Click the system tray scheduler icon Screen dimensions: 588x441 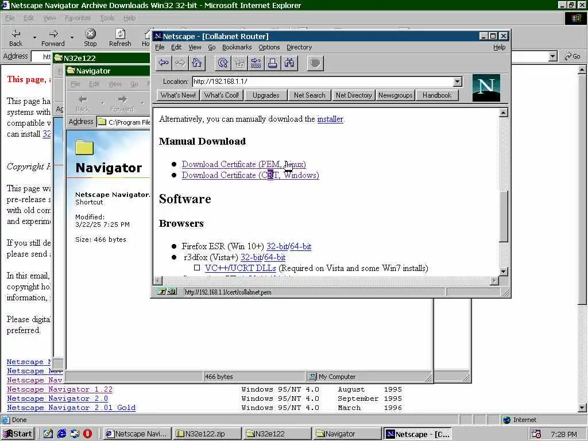[536, 434]
